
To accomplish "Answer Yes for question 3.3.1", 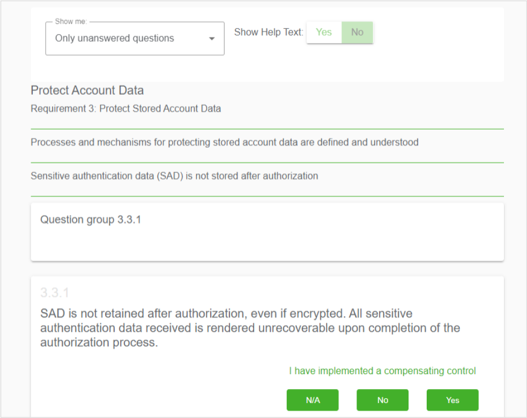I will click(x=452, y=400).
